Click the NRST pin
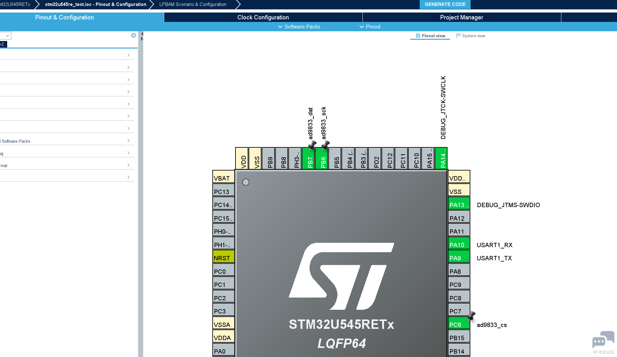 224,256
